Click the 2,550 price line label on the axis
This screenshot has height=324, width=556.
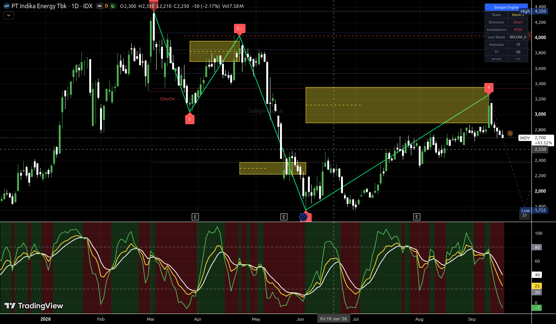point(540,149)
